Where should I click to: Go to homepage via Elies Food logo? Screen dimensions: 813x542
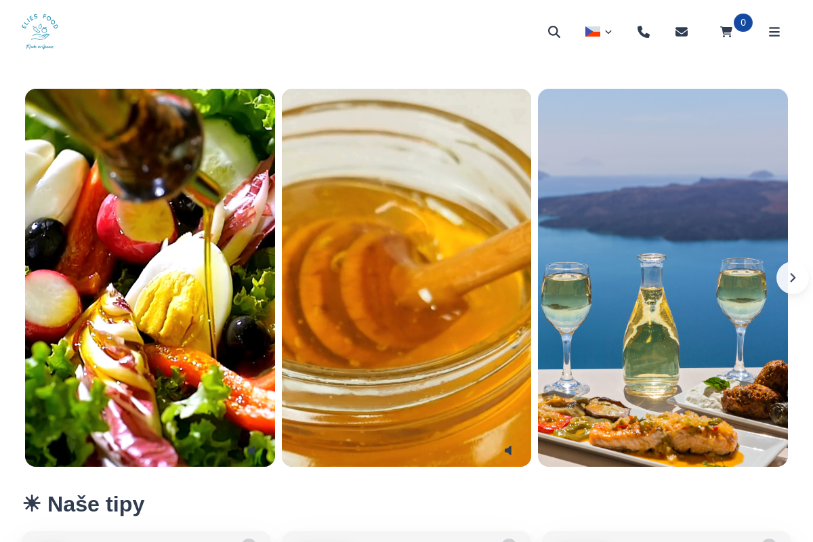coord(40,32)
